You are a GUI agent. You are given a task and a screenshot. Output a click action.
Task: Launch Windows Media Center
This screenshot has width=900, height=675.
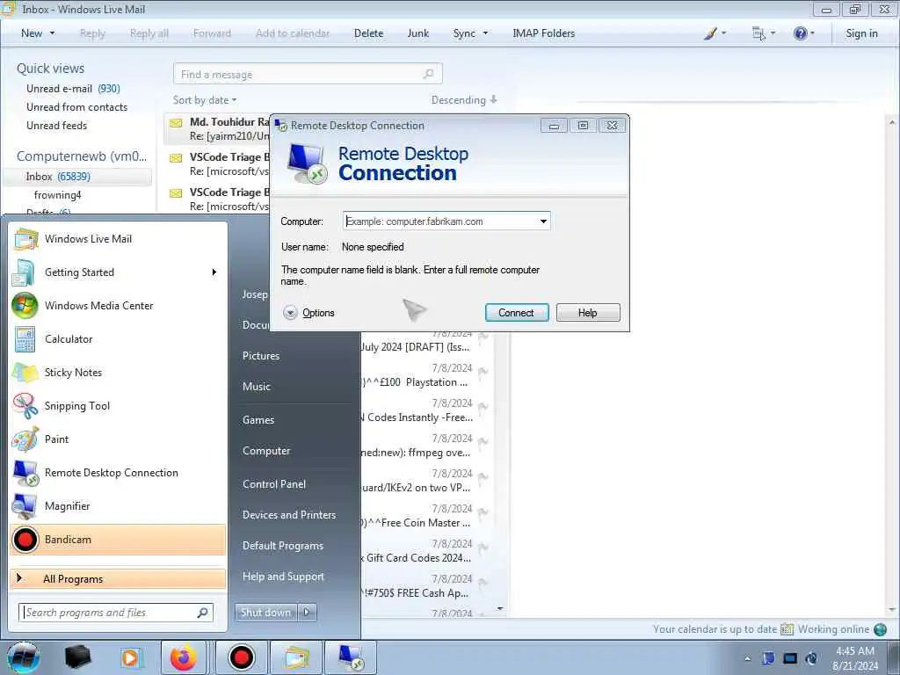[x=118, y=305]
